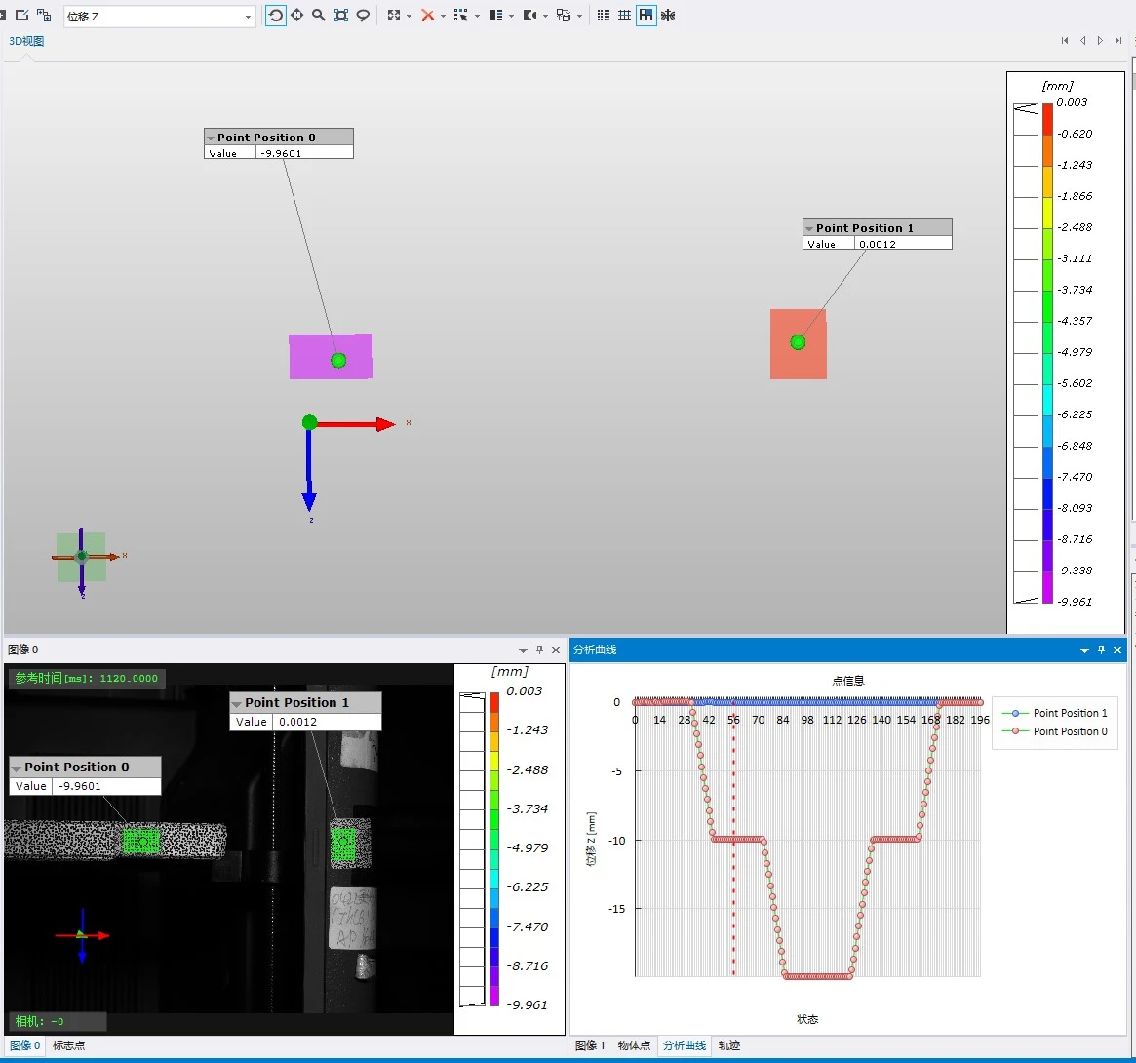
Task: Click the 3D view color scale bar
Action: click(1047, 353)
